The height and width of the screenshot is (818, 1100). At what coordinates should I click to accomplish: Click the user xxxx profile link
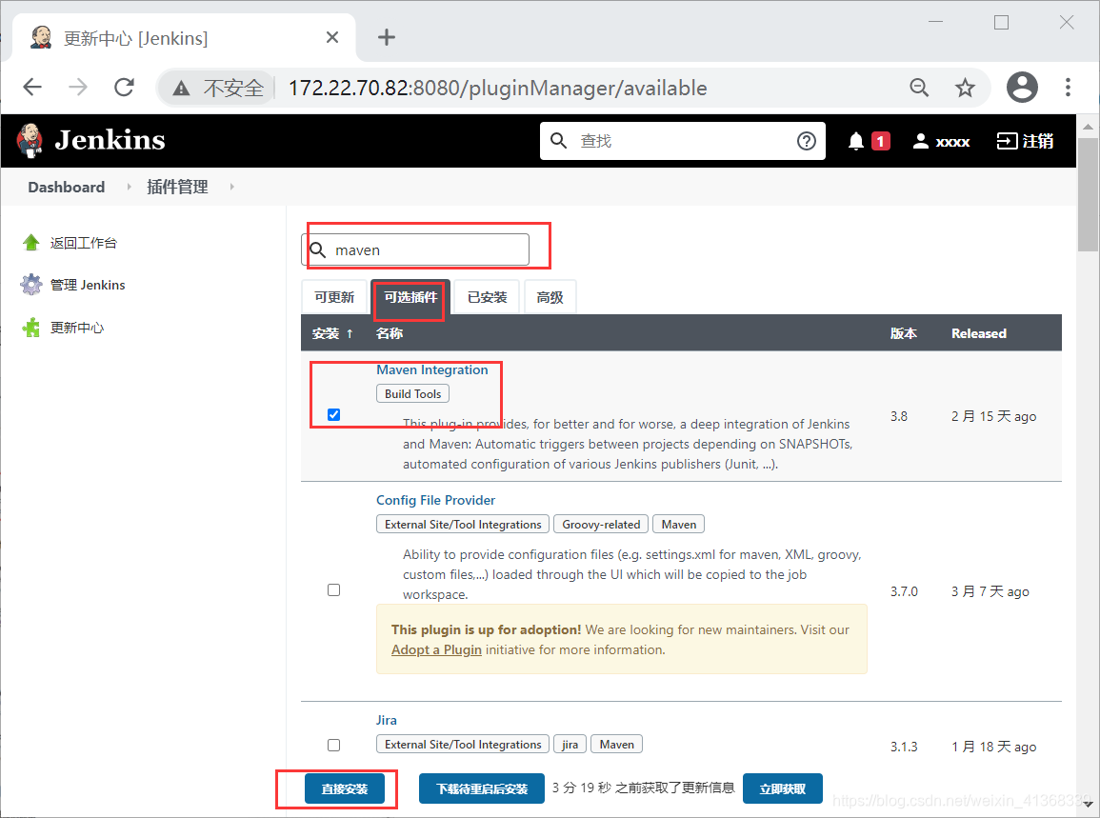[x=941, y=141]
